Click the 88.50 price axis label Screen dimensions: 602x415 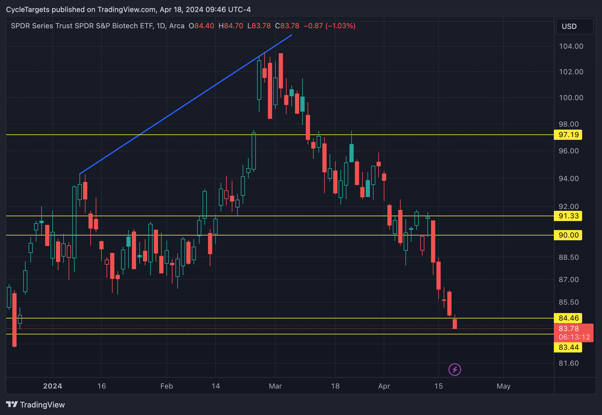569,257
